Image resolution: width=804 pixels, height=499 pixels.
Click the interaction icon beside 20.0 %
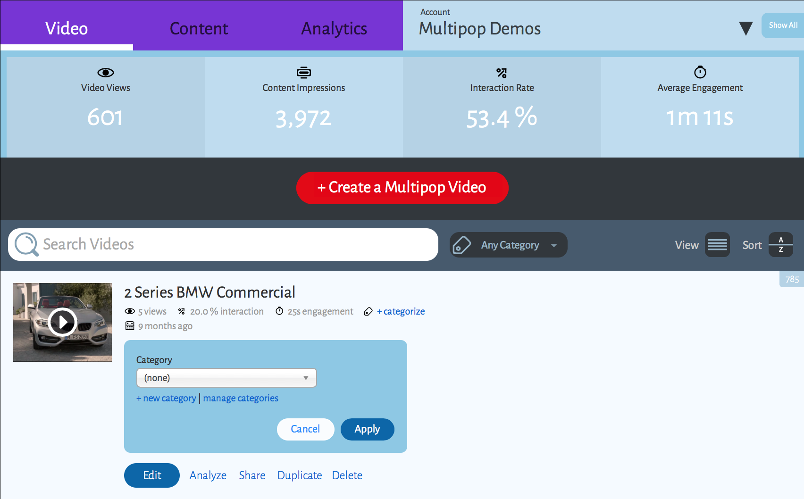pos(182,311)
